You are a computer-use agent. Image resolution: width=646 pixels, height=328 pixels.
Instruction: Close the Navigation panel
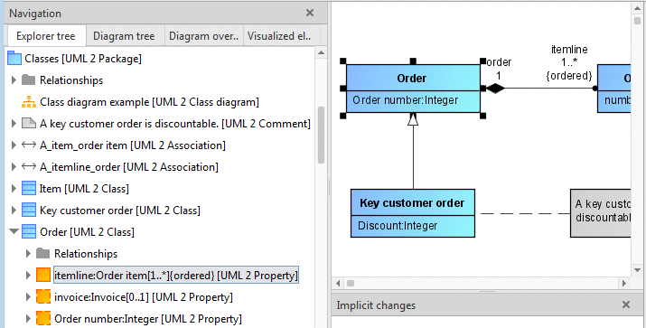coord(310,14)
